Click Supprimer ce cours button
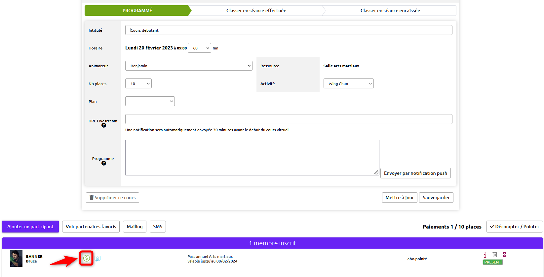The image size is (544, 277). click(x=112, y=198)
